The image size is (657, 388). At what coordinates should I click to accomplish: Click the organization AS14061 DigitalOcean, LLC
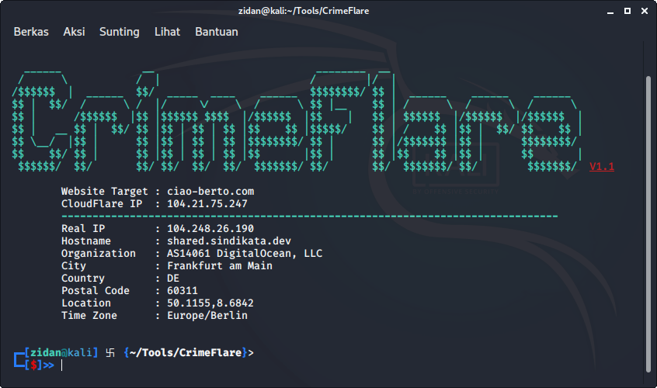tap(245, 254)
